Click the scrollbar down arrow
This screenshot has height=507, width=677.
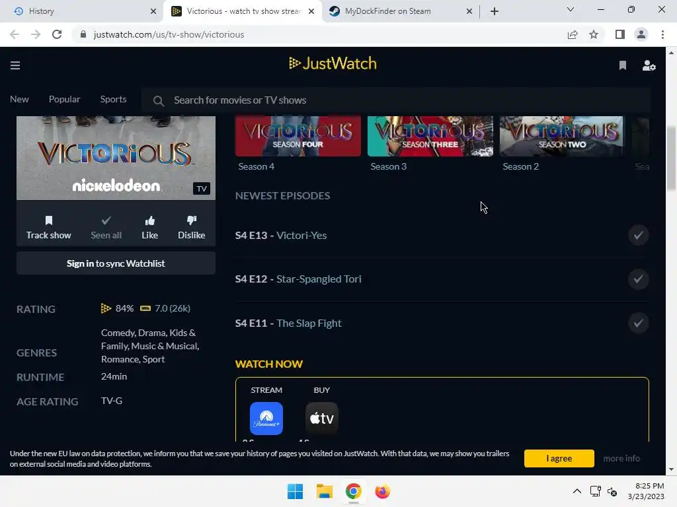coord(671,469)
